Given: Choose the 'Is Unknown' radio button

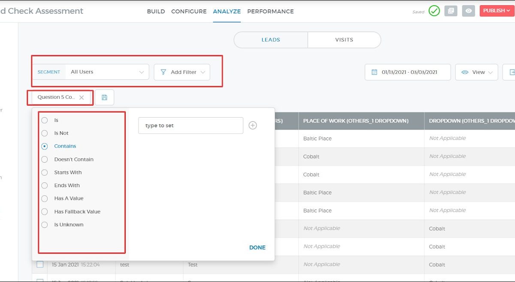Looking at the screenshot, I should point(45,225).
